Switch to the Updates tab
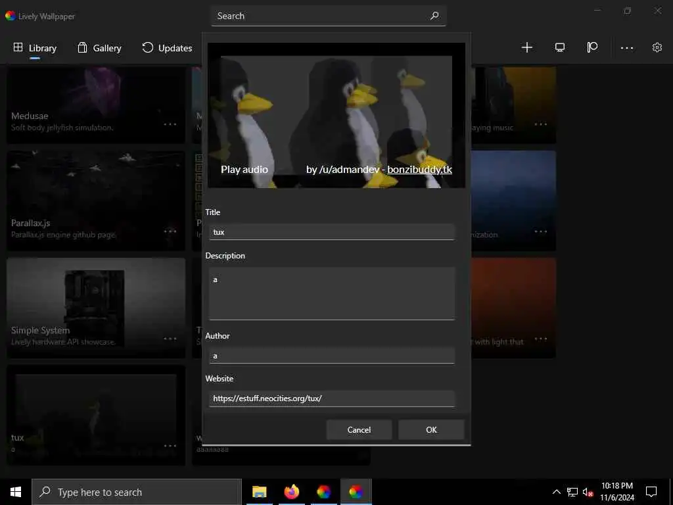673x505 pixels. [167, 48]
